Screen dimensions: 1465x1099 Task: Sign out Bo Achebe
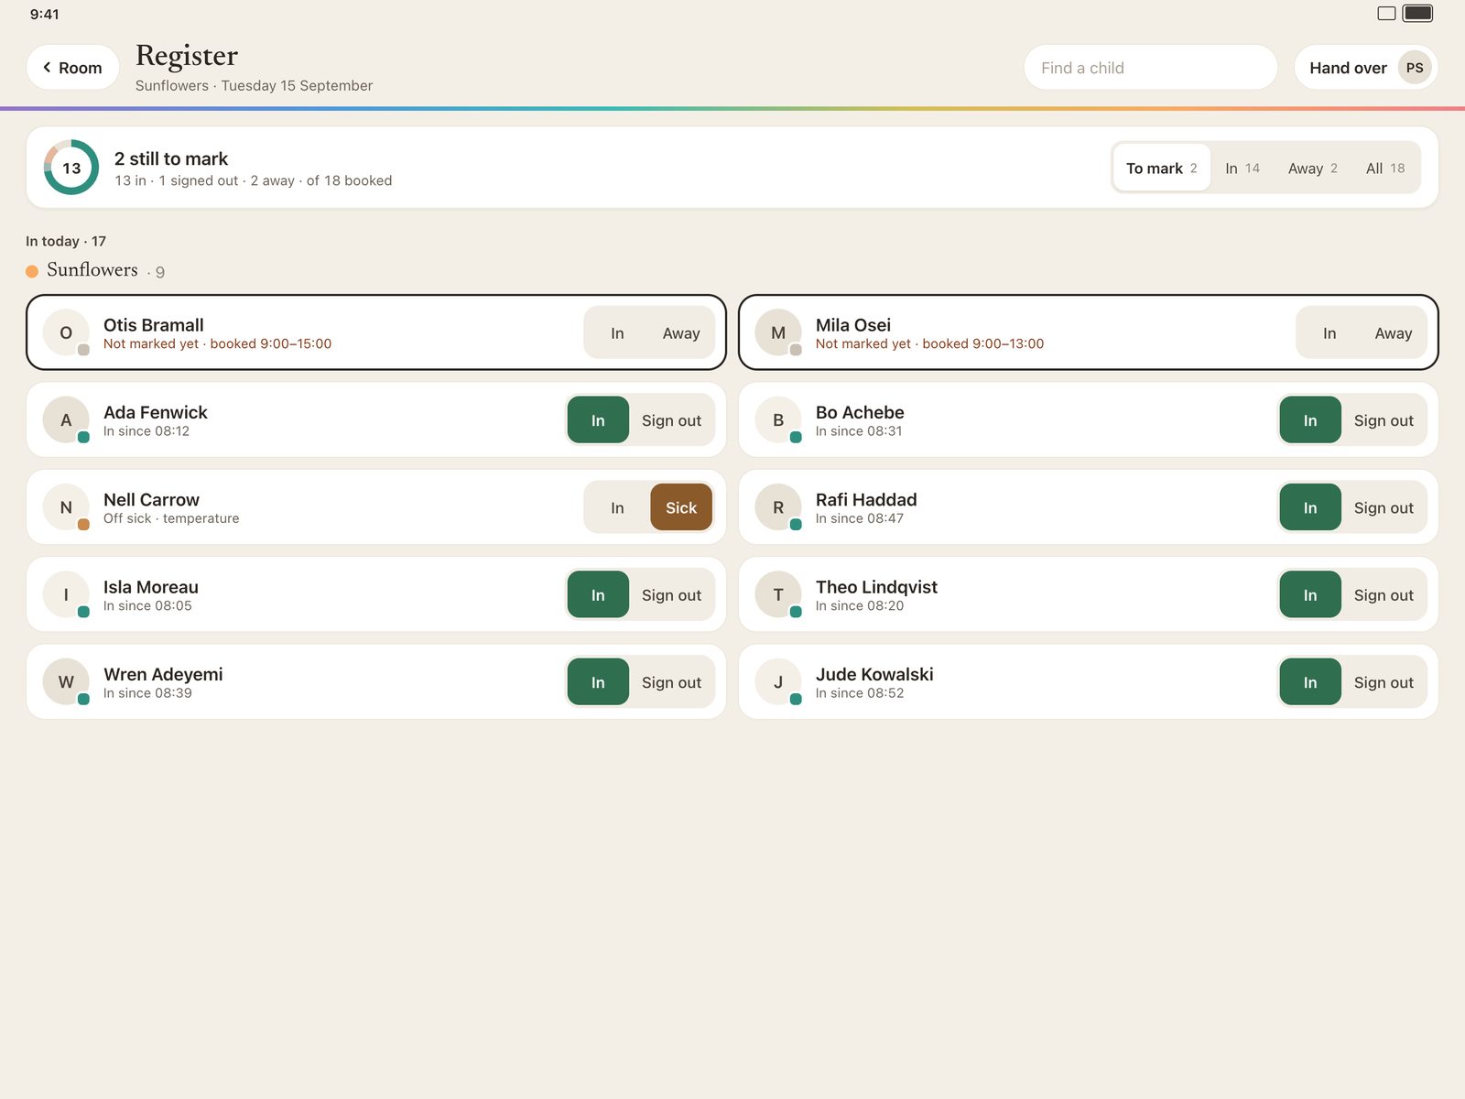(1384, 420)
